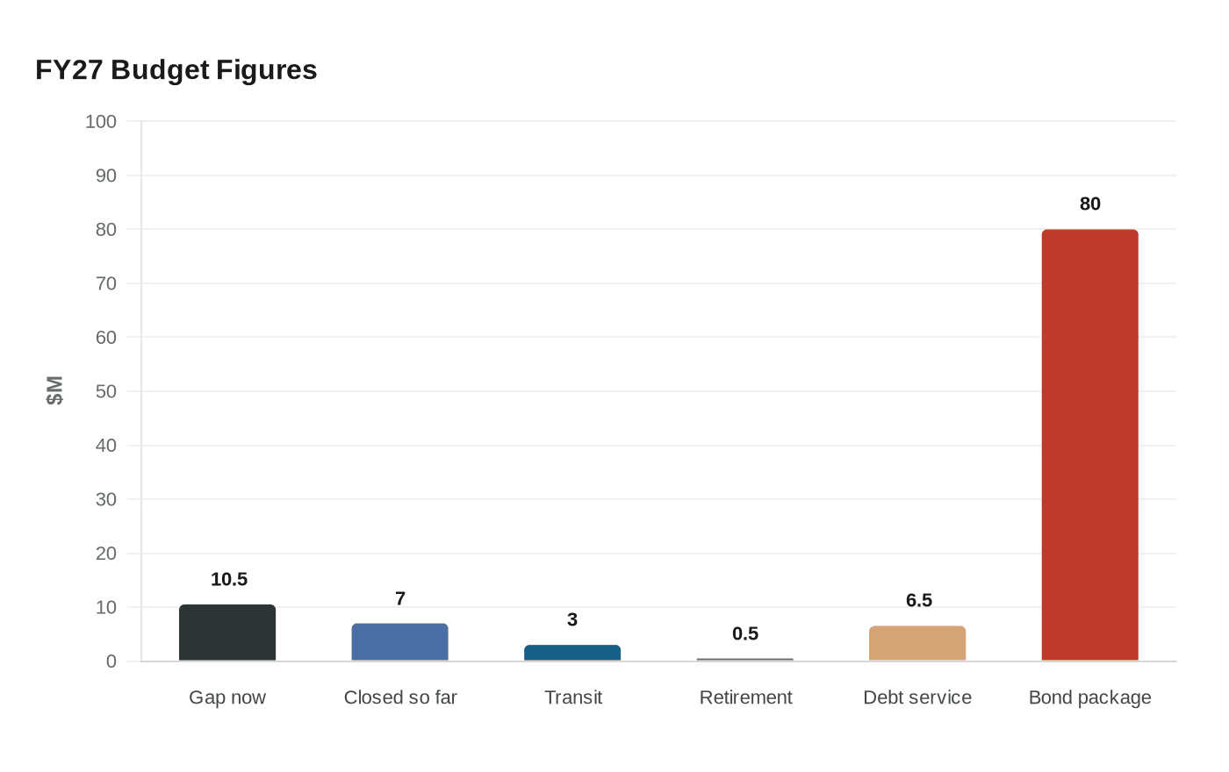Viewport: 1229px width, 772px height.
Task: Click the Closed so far bar
Action: [400, 643]
